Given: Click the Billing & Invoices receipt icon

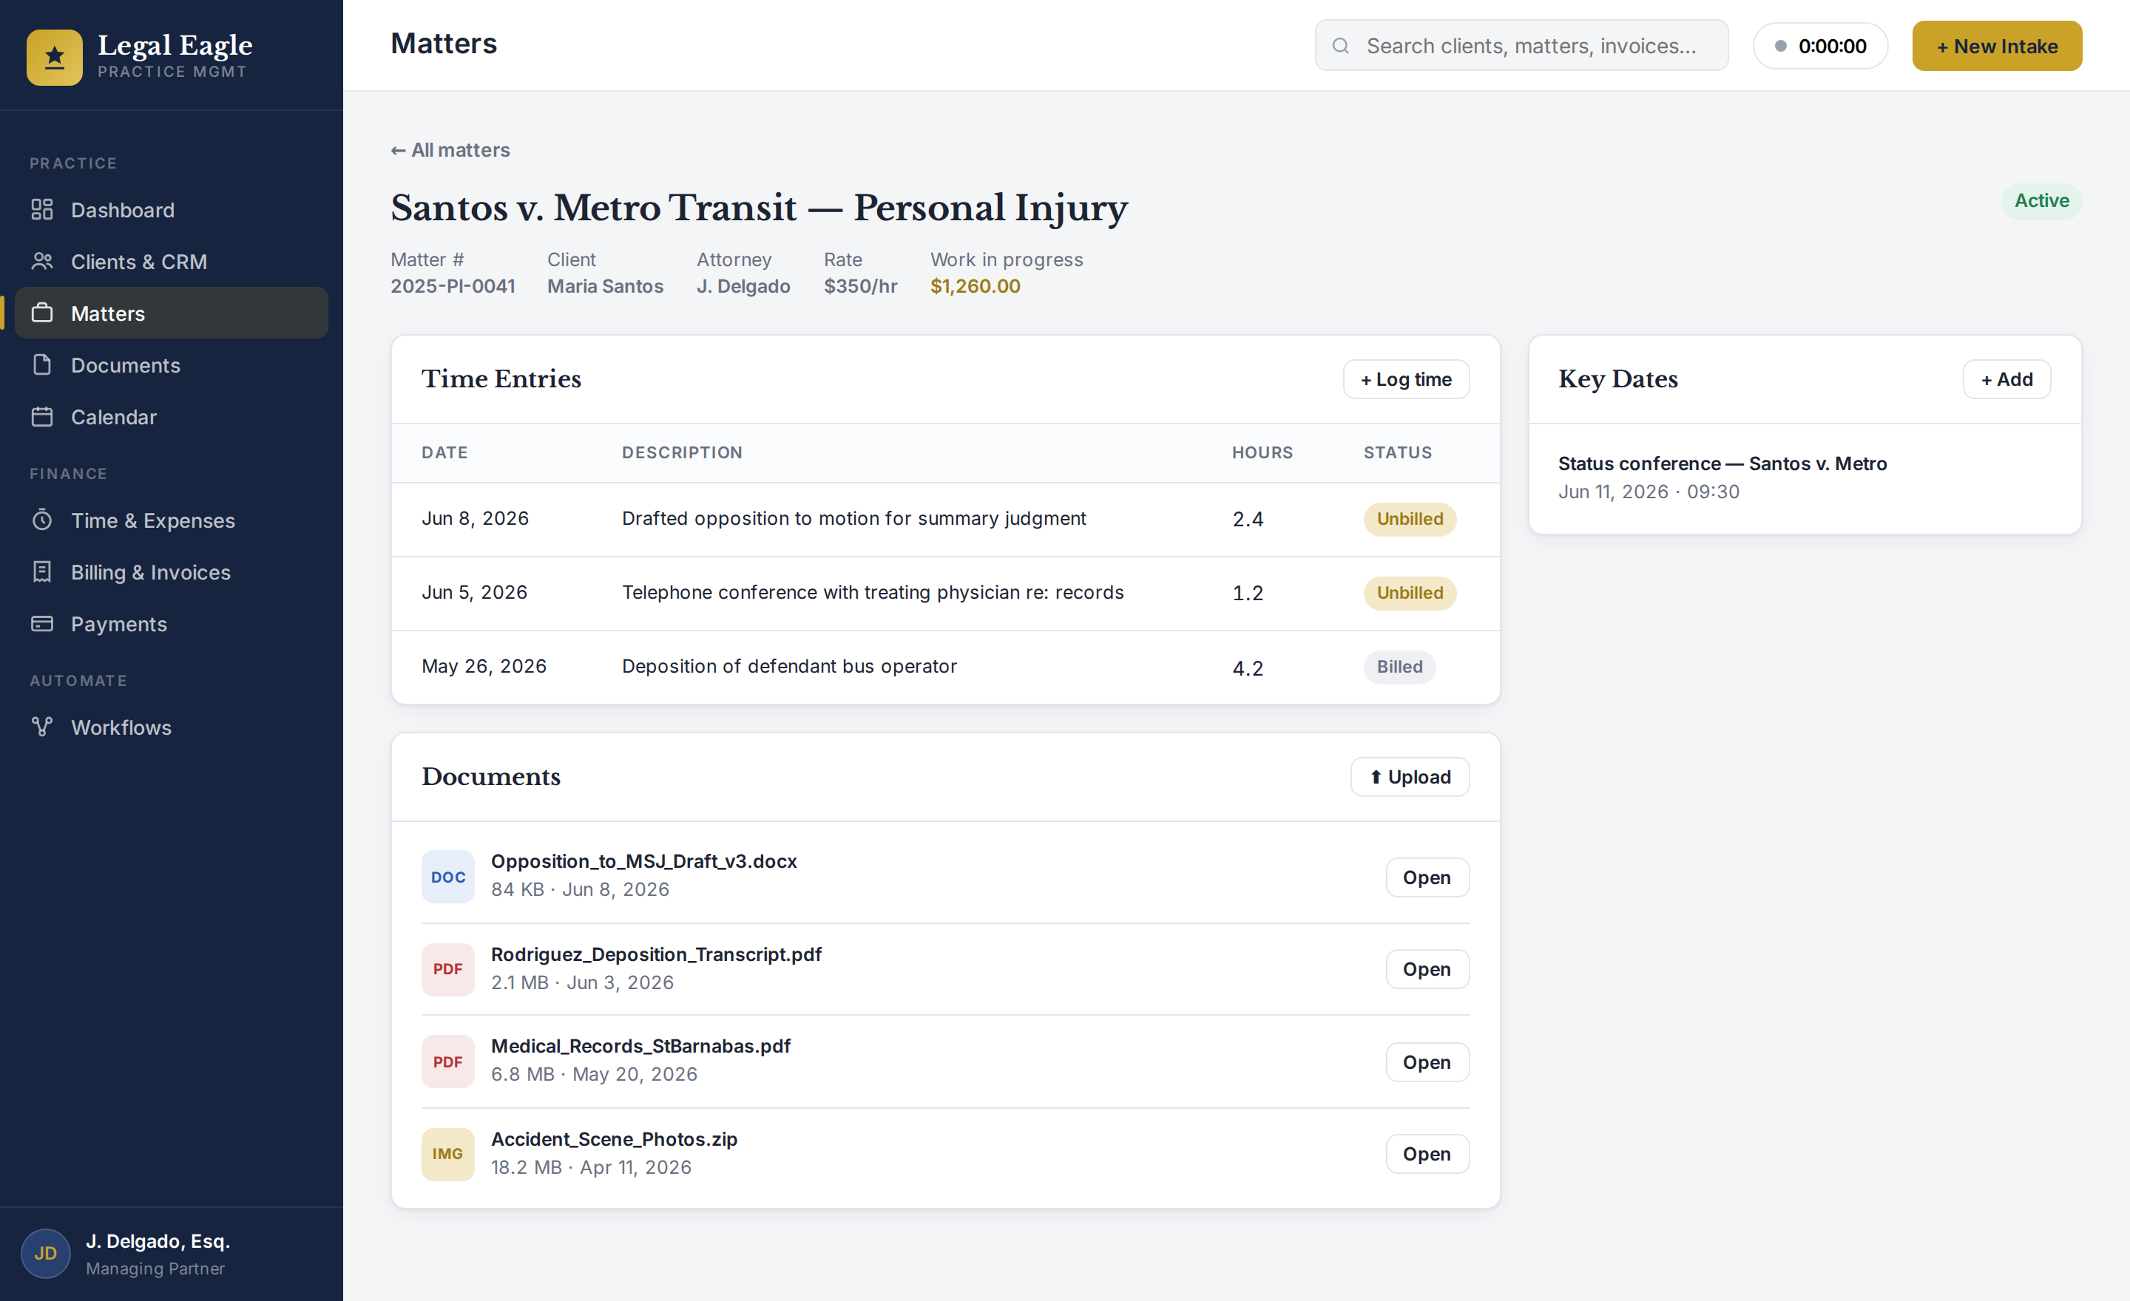Looking at the screenshot, I should pos(42,572).
